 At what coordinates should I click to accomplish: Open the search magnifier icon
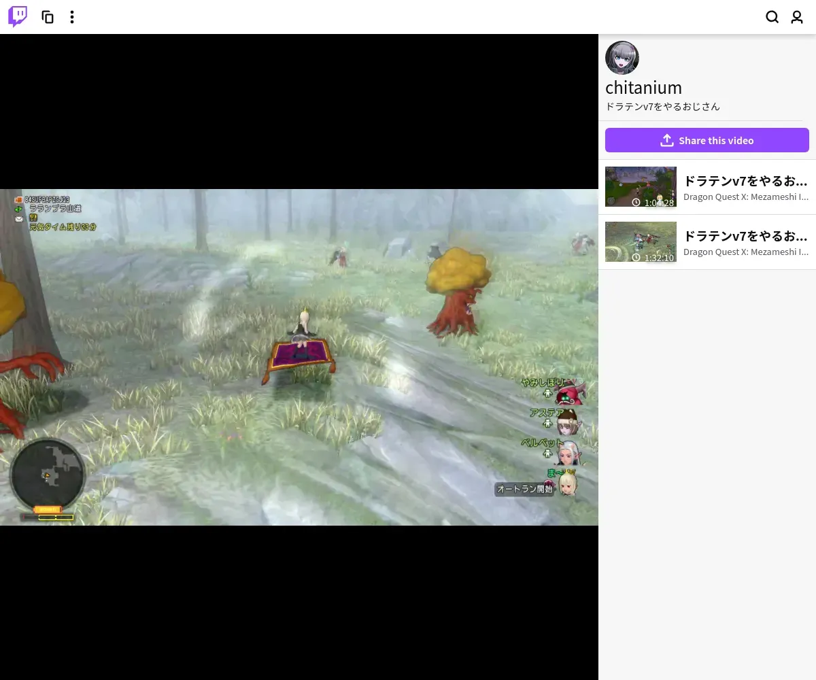tap(772, 17)
